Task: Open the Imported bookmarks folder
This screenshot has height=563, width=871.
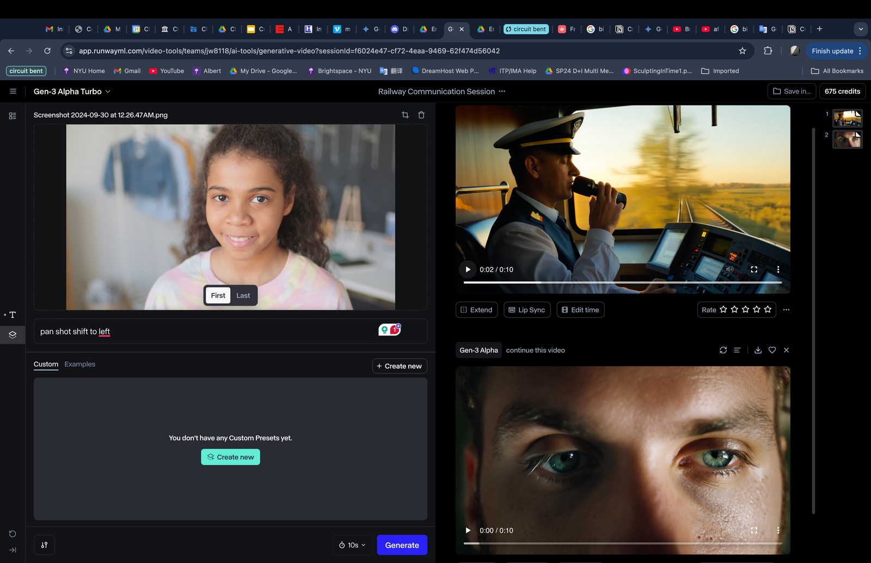Action: [x=720, y=71]
